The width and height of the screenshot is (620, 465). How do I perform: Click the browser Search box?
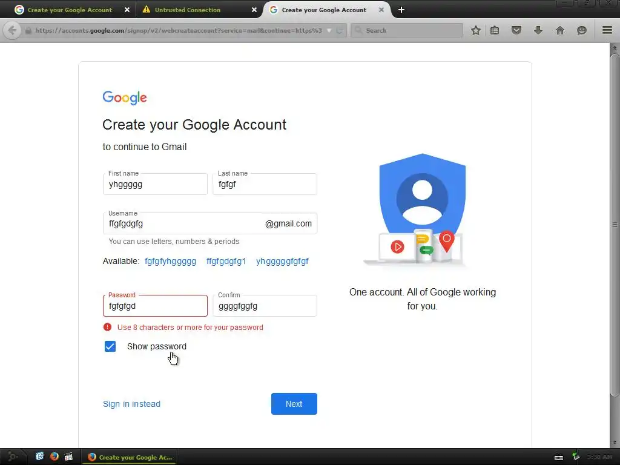pos(407,30)
